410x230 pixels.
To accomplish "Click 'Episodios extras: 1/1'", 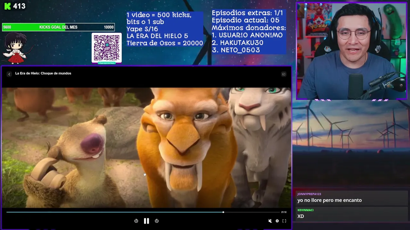I will (247, 13).
